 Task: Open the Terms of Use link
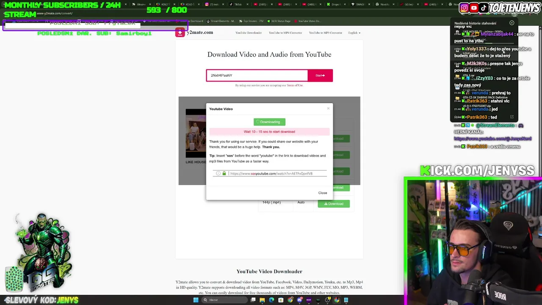coord(295,85)
